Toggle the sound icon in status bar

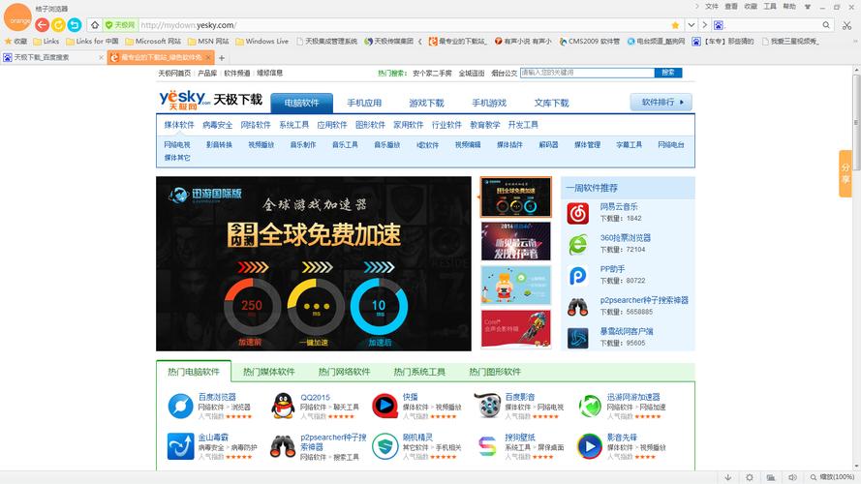(792, 477)
